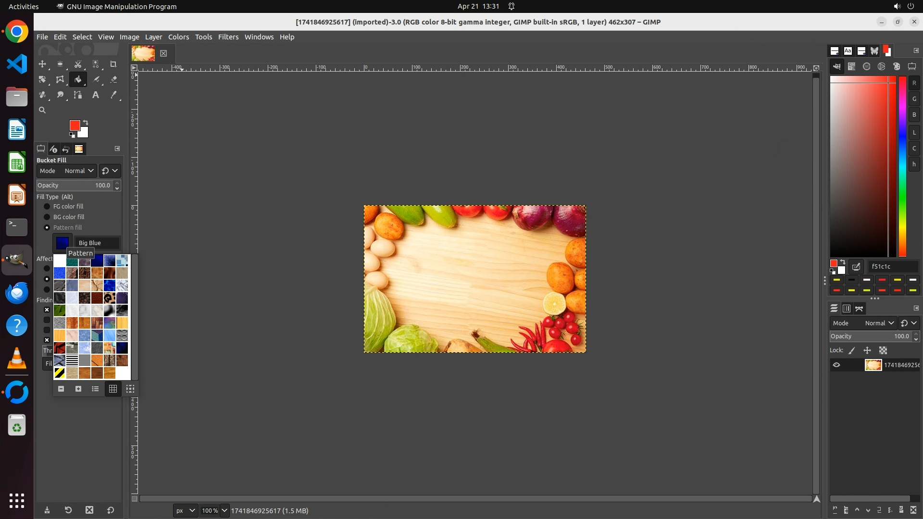Image resolution: width=923 pixels, height=519 pixels.
Task: Select BG color fill radio option
Action: click(47, 217)
